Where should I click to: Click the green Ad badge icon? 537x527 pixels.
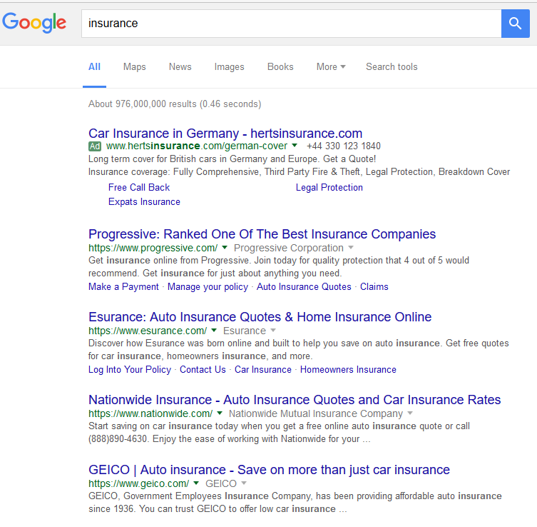[95, 146]
